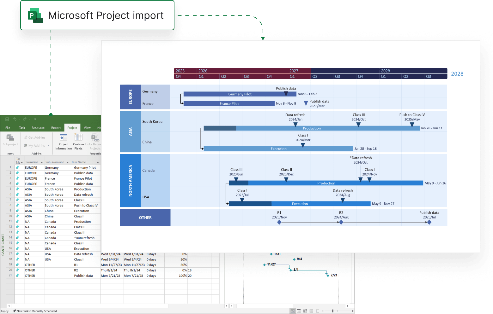Select the Resource Sheet view icon in status bar
The height and width of the screenshot is (314, 493).
[x=311, y=311]
